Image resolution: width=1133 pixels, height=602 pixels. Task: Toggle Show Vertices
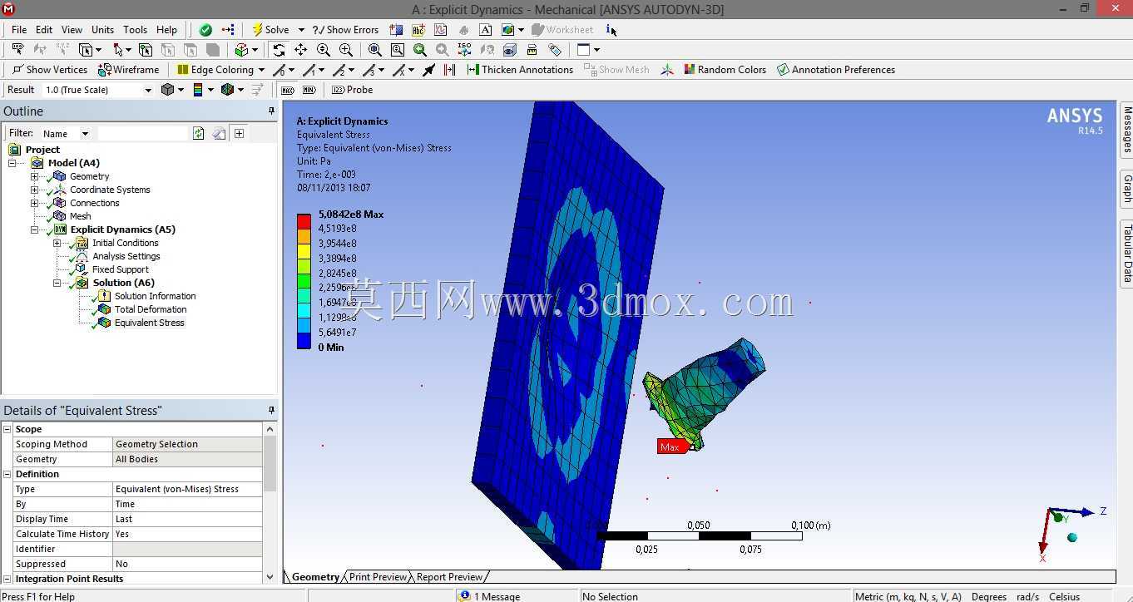click(50, 70)
